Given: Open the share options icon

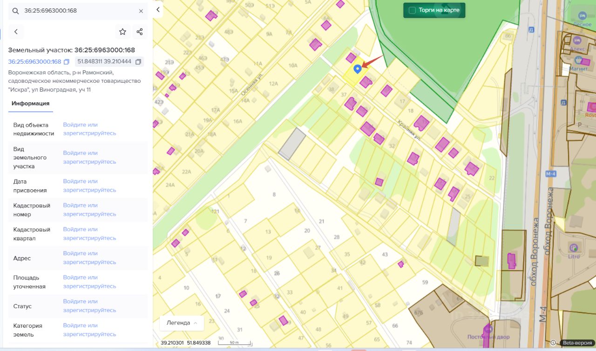Looking at the screenshot, I should [x=140, y=32].
